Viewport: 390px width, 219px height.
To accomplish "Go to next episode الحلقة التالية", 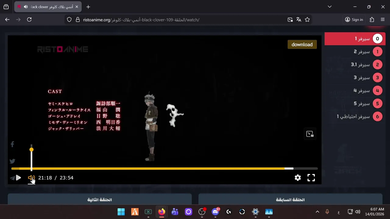I will 100,200.
